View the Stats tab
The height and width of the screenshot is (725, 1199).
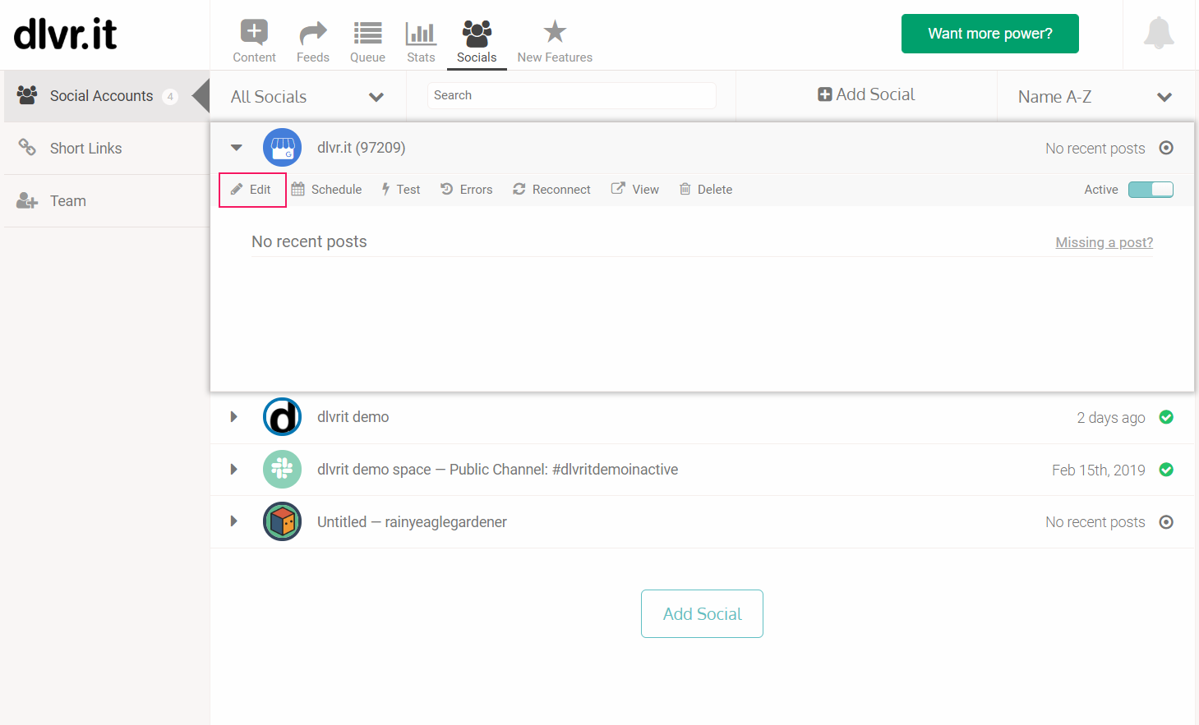pyautogui.click(x=421, y=41)
